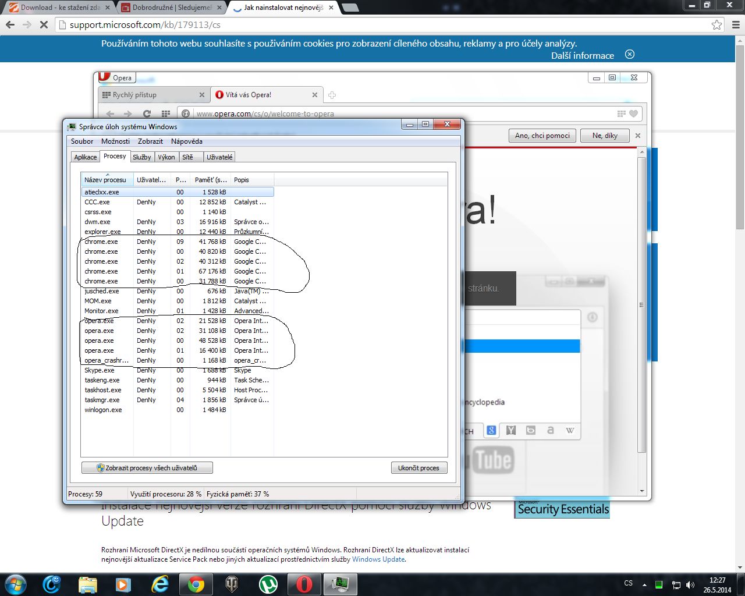Select the opera.exe row using 48 528 kB

(x=178, y=340)
